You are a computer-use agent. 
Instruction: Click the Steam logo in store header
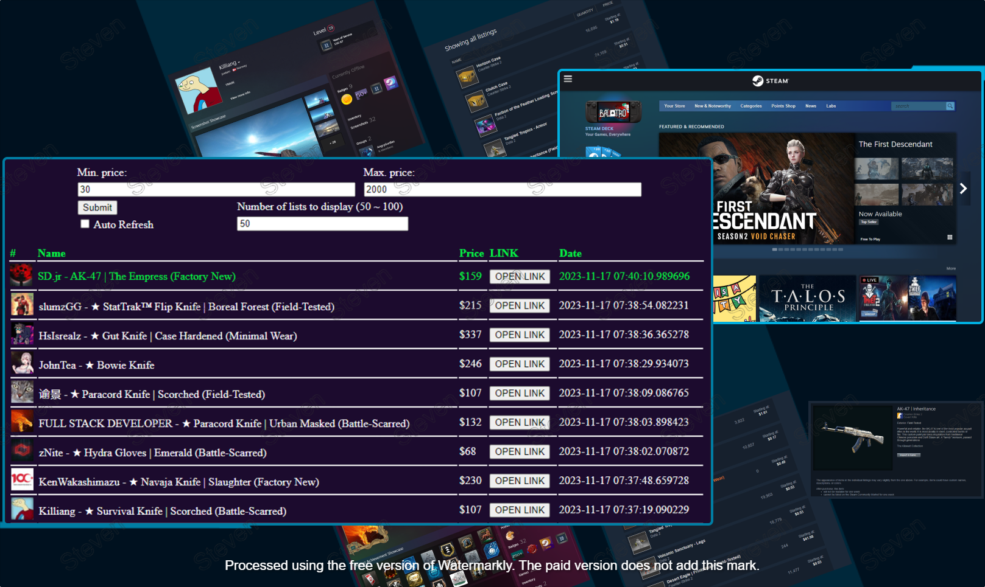click(771, 81)
